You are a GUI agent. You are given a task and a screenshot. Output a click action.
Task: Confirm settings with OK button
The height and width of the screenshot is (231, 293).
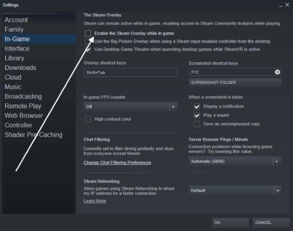tap(231, 223)
